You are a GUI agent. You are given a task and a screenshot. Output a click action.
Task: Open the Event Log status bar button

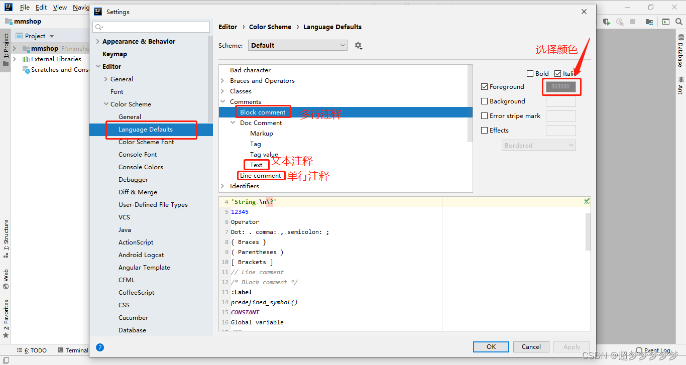coord(653,350)
